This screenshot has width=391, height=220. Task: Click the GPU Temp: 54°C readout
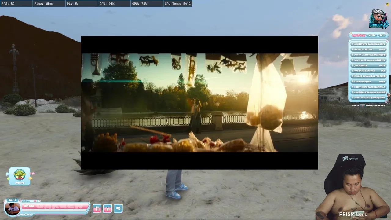point(178,4)
